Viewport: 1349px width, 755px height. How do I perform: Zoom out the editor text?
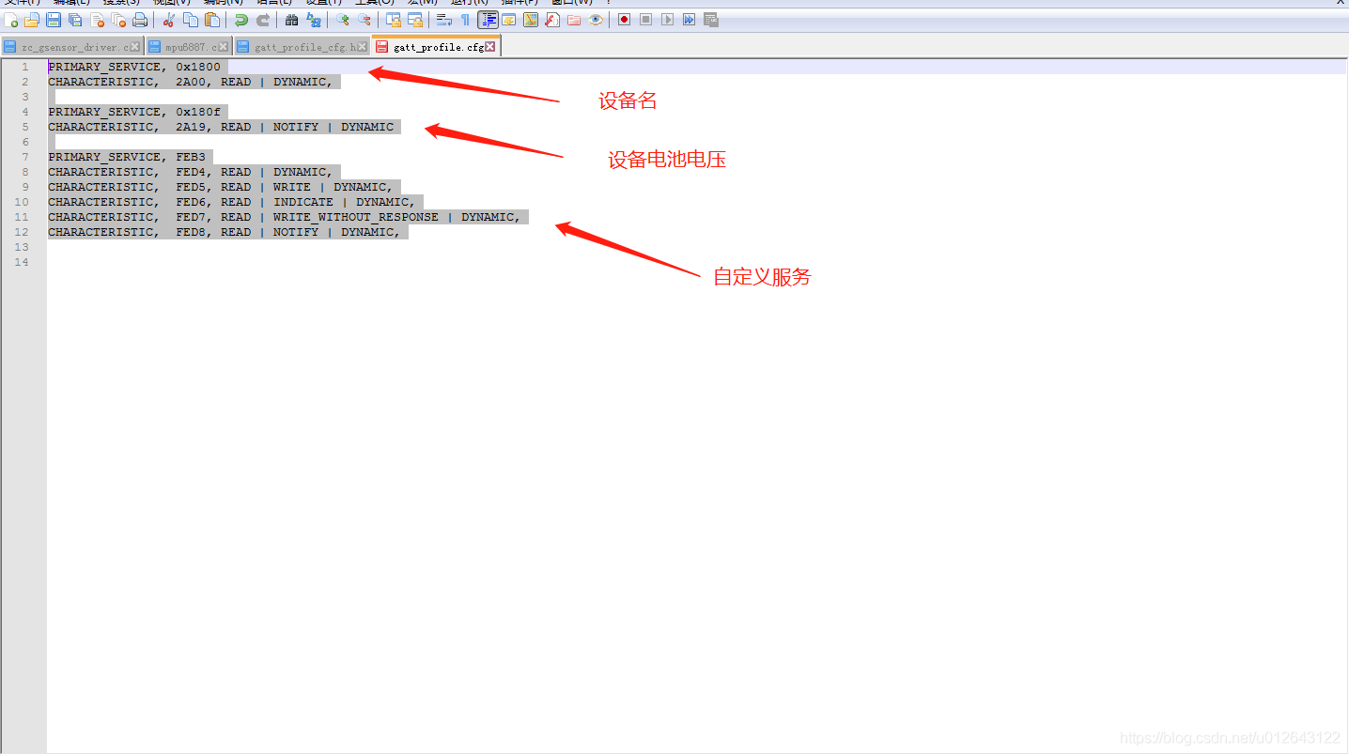click(364, 20)
